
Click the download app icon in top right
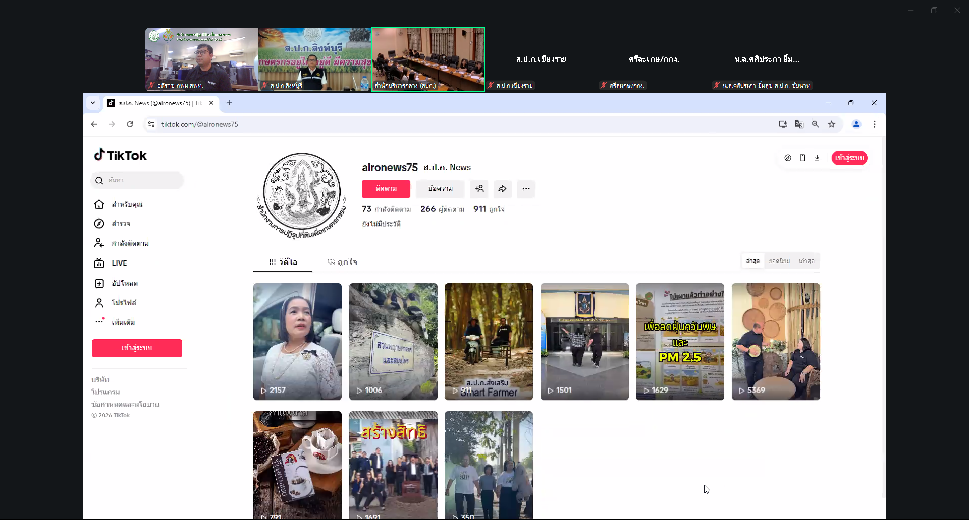817,158
